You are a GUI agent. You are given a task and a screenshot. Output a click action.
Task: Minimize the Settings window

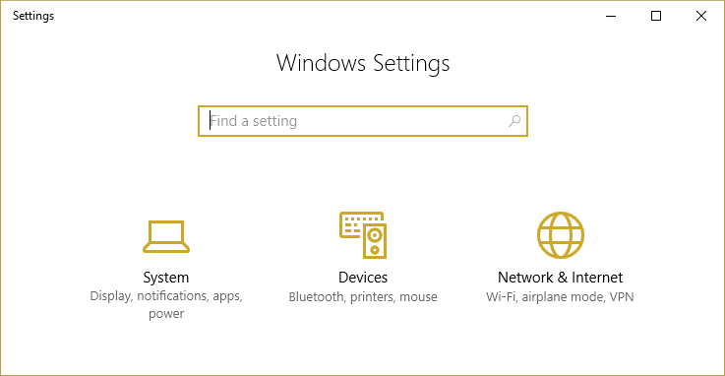611,16
